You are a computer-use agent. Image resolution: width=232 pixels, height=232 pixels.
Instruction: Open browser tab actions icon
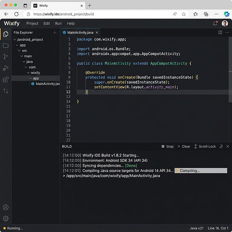25,6
